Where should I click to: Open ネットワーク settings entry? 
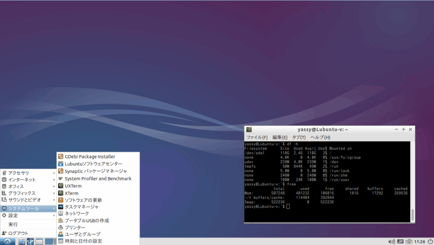pos(98,214)
